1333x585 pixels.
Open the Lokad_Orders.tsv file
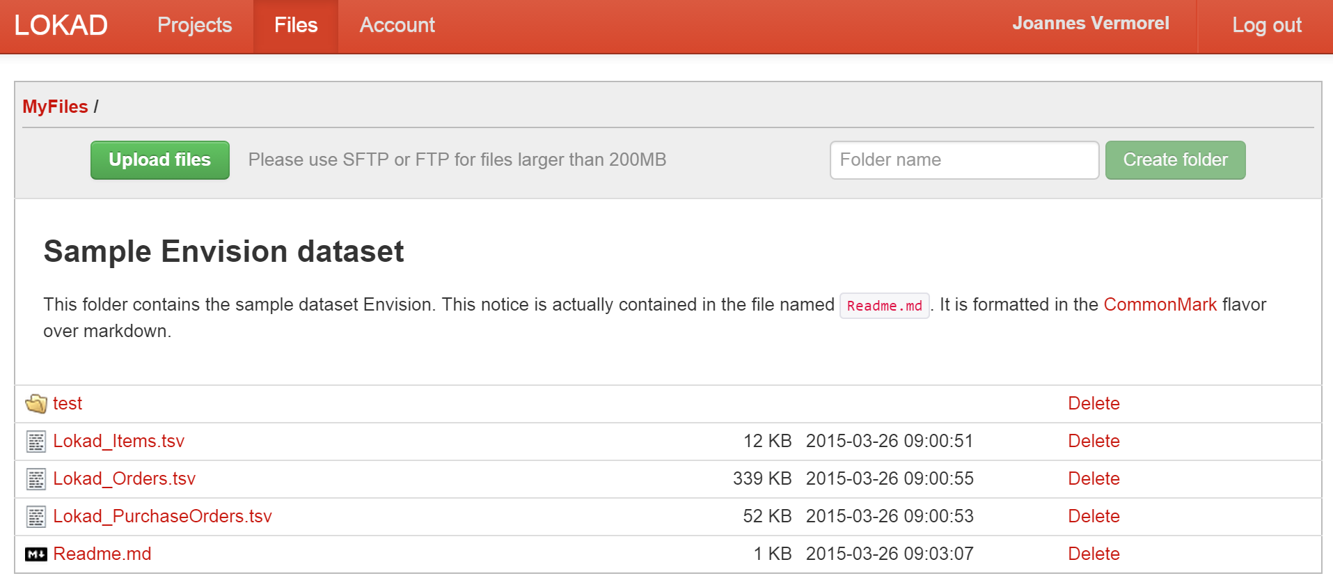(124, 479)
